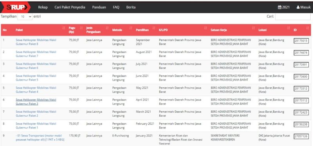This screenshot has height=146, width=313.
Task: Open Sewa Helikopter Wakil Gubernur Paket 6
Action: [x=36, y=66]
